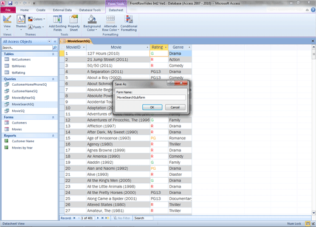Switch to the Create ribbon tab
Screen dimensions: 316x227
point(41,10)
